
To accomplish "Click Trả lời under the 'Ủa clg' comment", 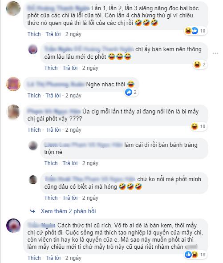I will click(x=53, y=130).
